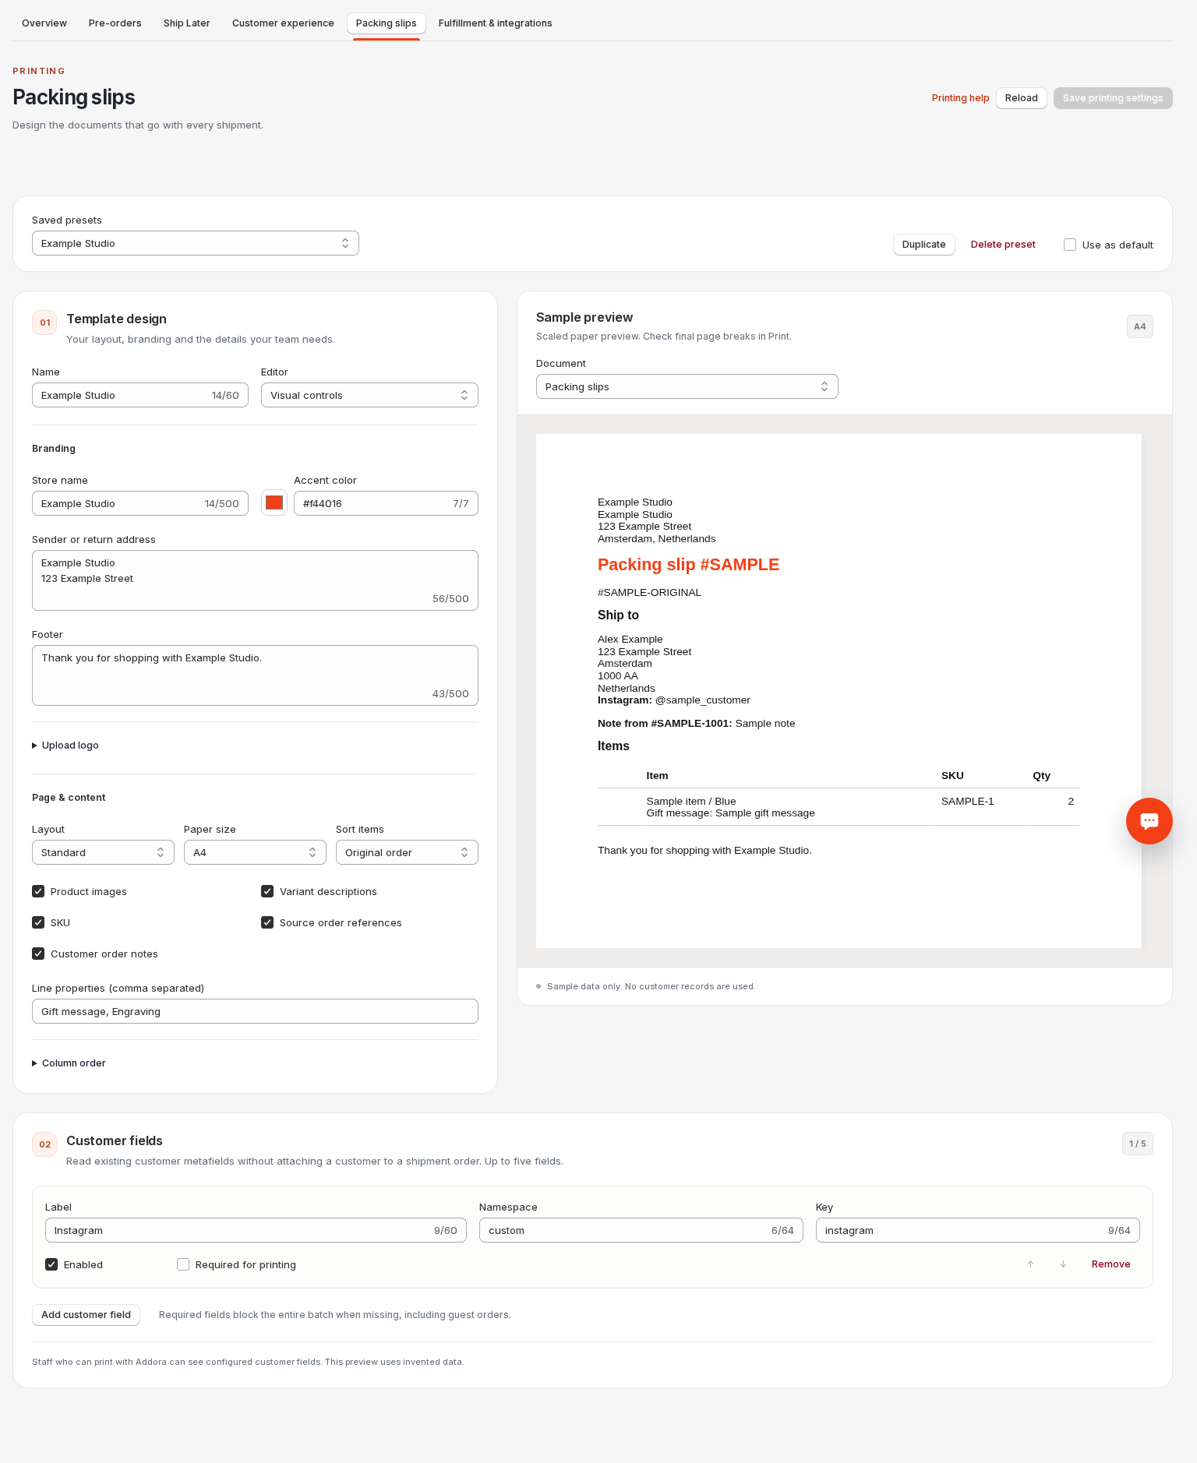The height and width of the screenshot is (1463, 1197).
Task: Click 'Packing slip #SAMPLE' preview heading
Action: click(x=688, y=565)
